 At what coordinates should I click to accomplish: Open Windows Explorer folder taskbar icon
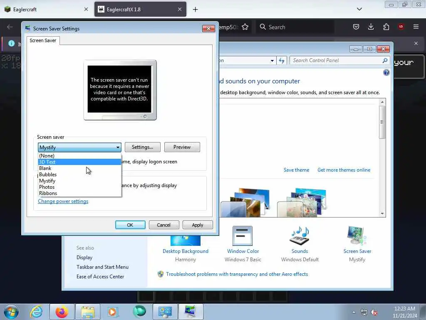[x=88, y=312]
